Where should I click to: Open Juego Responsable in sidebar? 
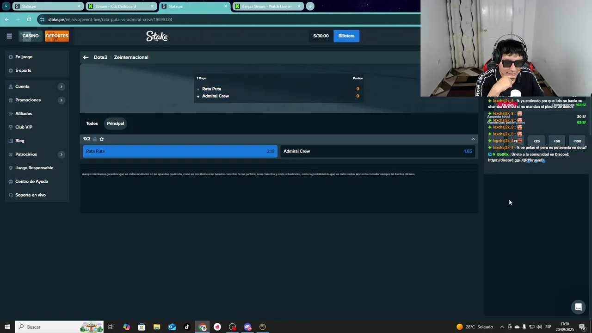[34, 168]
